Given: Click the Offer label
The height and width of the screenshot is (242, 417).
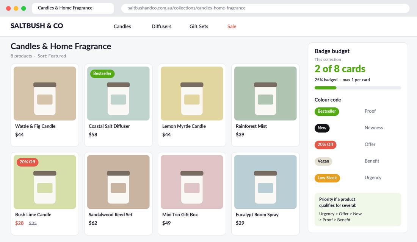Looking at the screenshot, I should [370, 144].
